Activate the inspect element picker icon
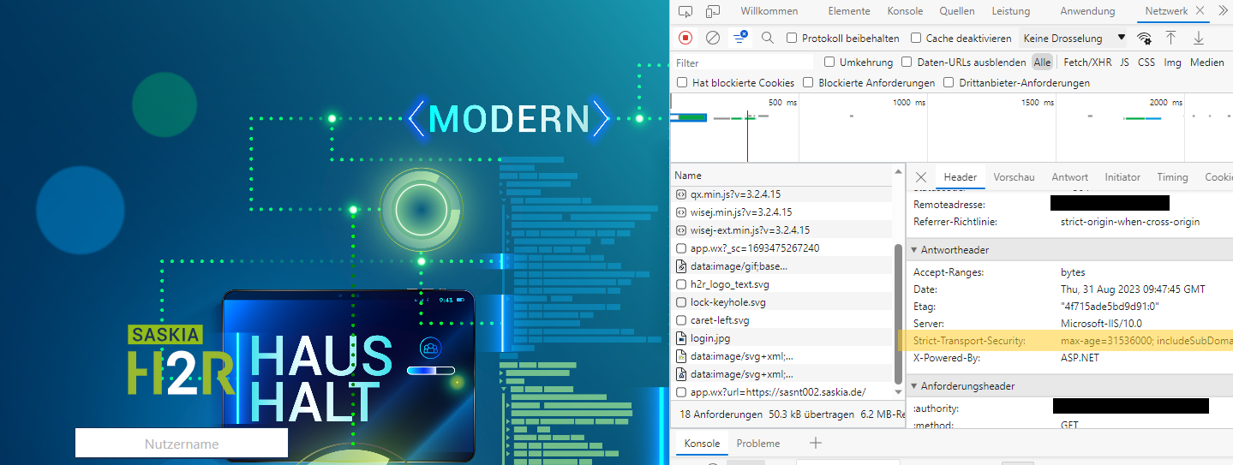This screenshot has width=1233, height=465. pos(685,11)
